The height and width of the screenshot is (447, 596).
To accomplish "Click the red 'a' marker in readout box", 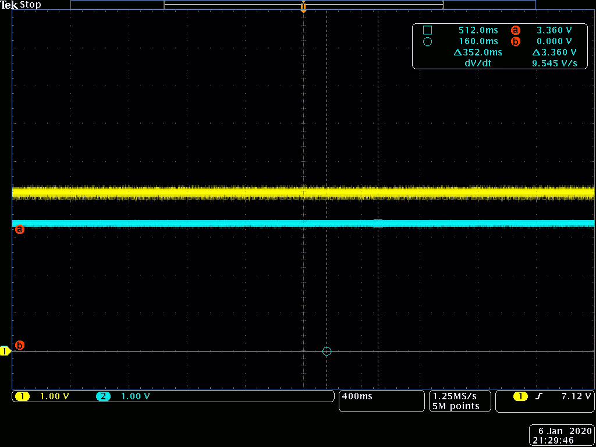I will tap(515, 30).
